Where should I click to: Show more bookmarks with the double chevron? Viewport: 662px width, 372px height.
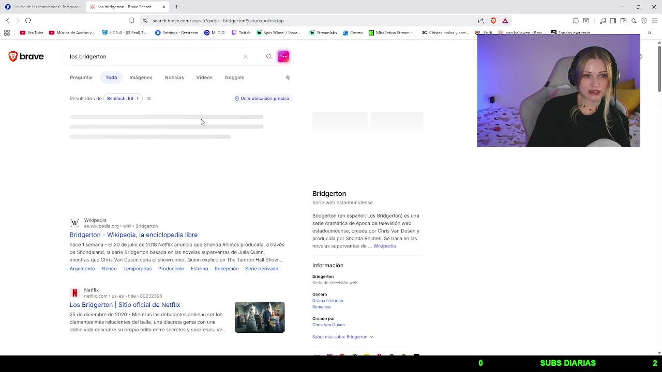pos(650,33)
